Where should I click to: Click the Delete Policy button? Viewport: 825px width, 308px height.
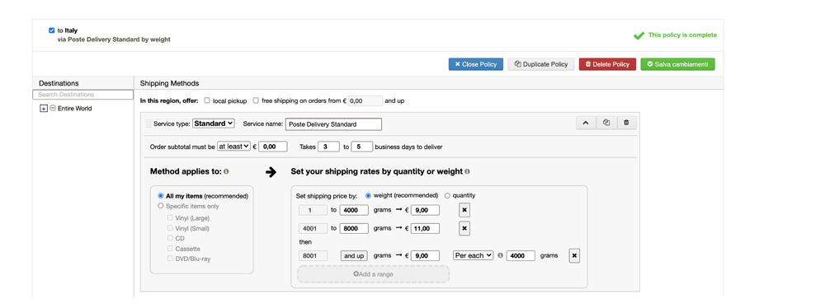click(608, 64)
